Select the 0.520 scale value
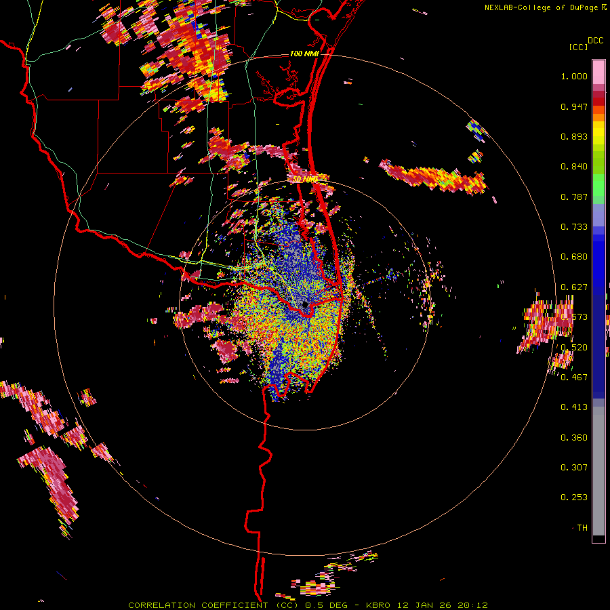This screenshot has width=610, height=610. coord(574,347)
